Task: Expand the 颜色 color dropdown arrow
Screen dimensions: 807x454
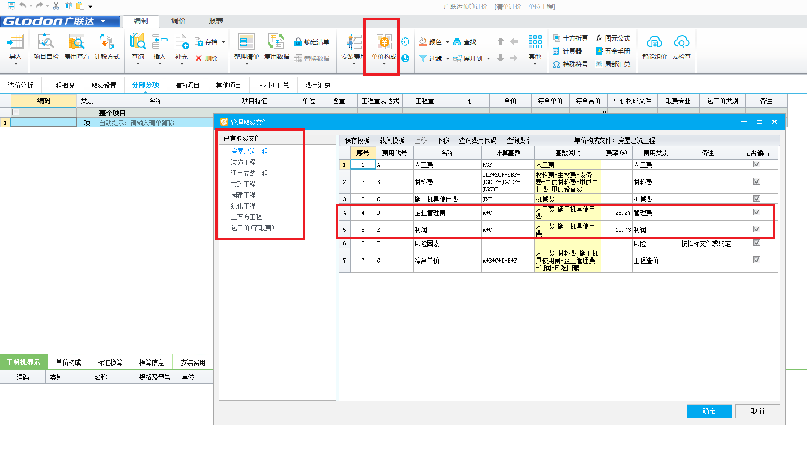Action: point(447,42)
